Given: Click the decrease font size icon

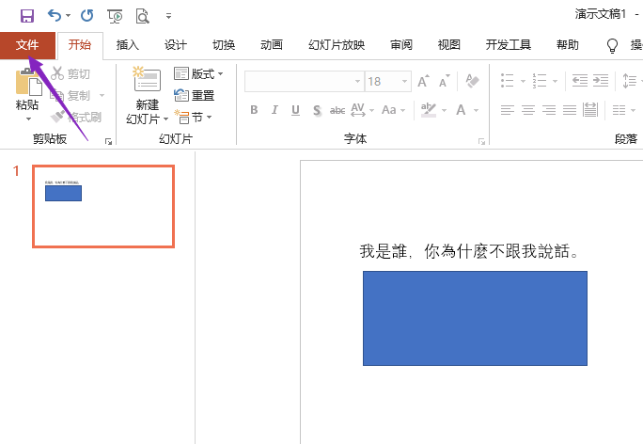Looking at the screenshot, I should point(445,81).
